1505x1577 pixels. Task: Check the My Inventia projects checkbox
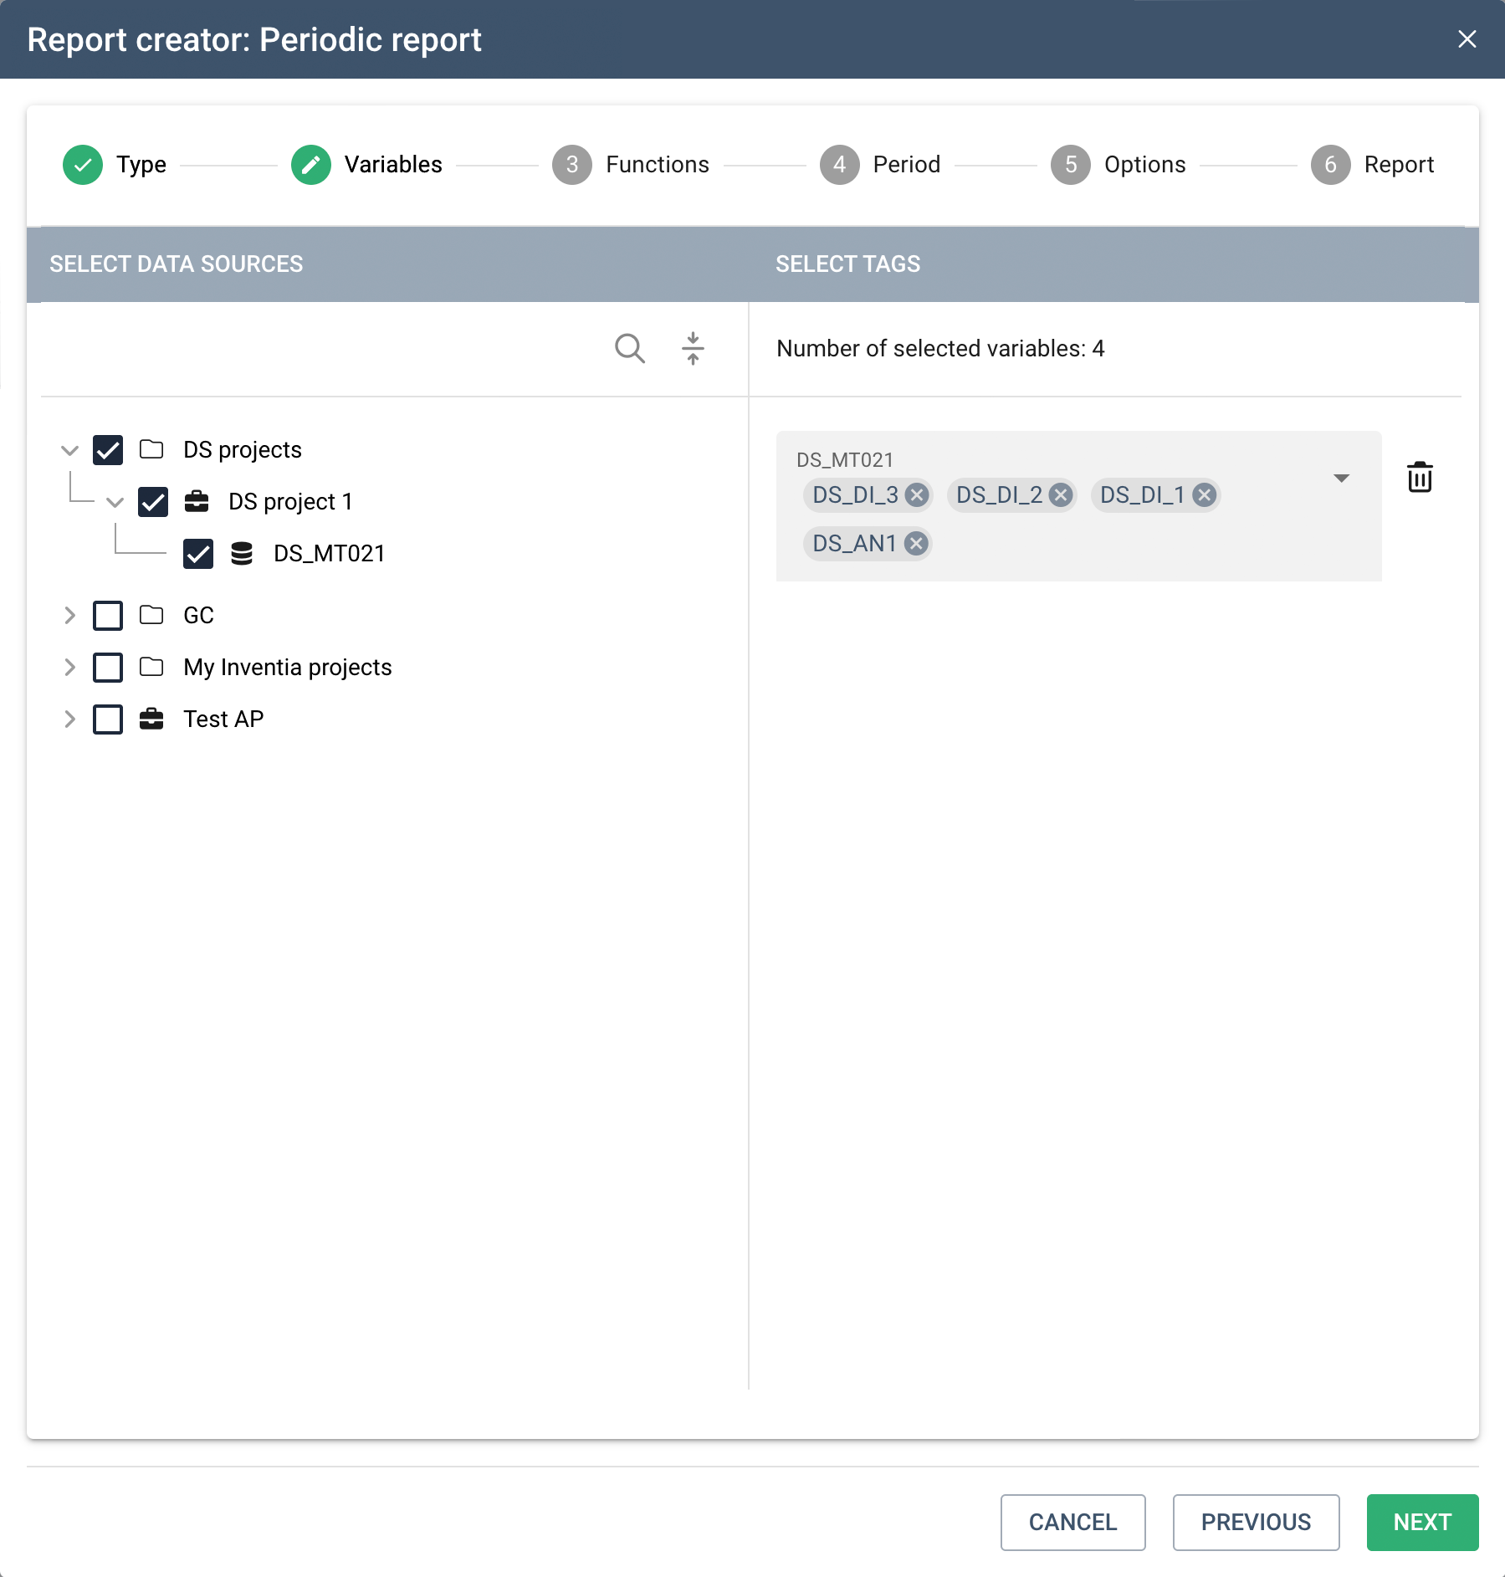click(x=108, y=668)
